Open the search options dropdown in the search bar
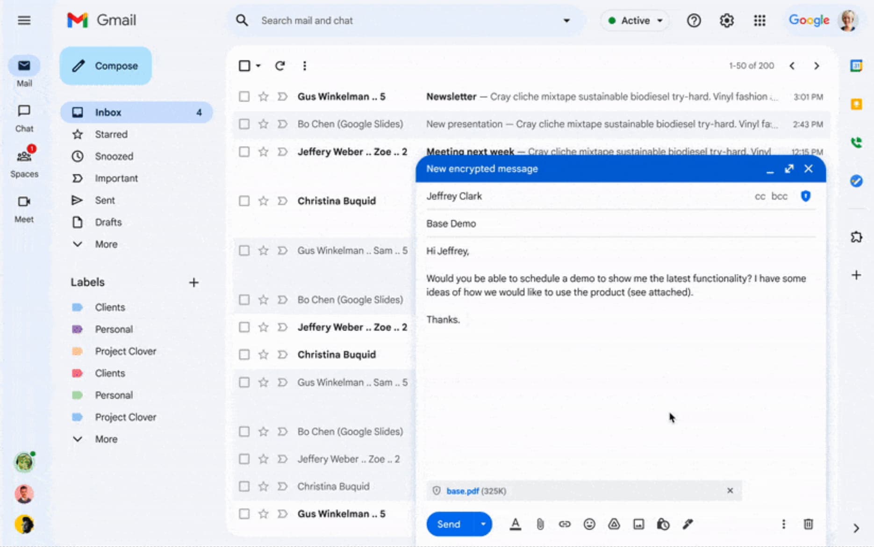 coord(567,20)
